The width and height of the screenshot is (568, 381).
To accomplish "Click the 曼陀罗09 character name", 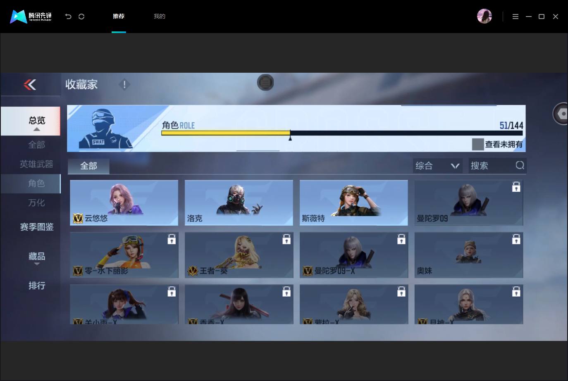I will [432, 218].
